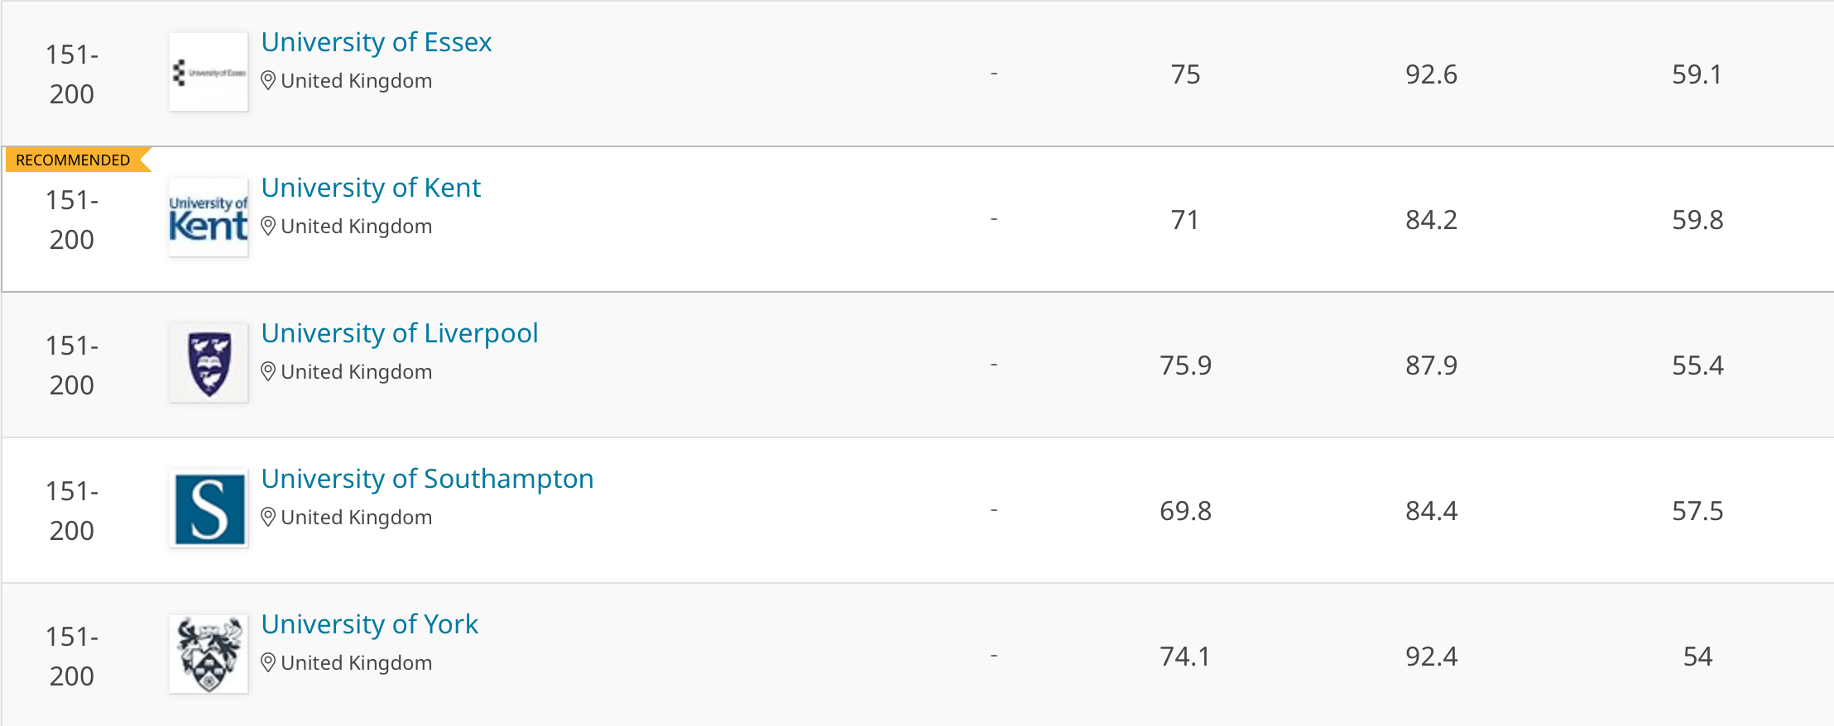1834x726 pixels.
Task: Click the RECOMMENDED badge on Kent row
Action: (74, 160)
